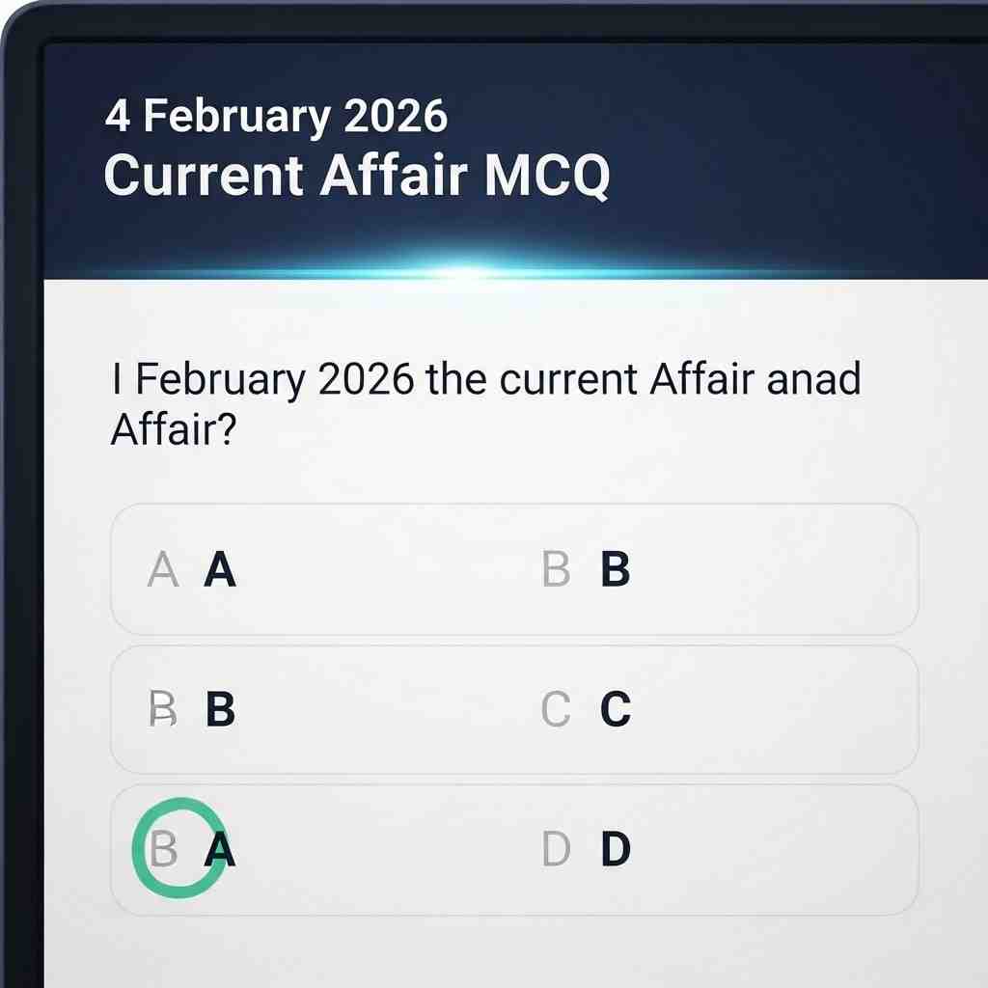Select grey letter A in top row

pos(163,571)
